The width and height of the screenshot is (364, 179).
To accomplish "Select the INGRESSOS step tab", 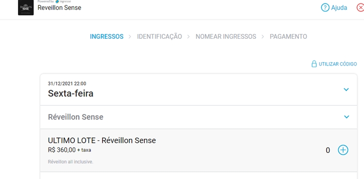I will click(107, 37).
